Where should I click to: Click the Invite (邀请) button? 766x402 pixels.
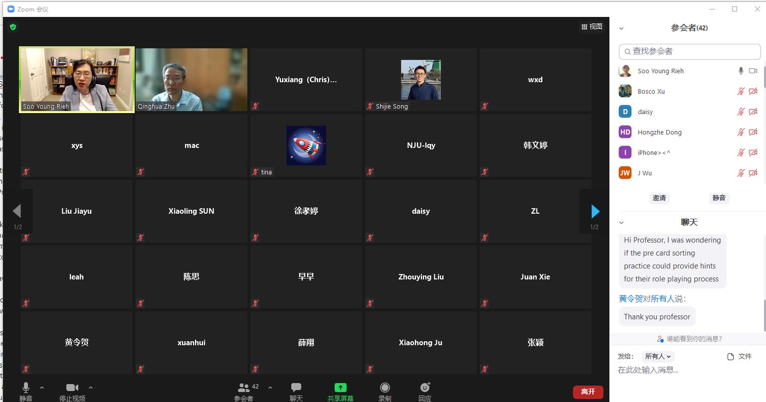[659, 198]
